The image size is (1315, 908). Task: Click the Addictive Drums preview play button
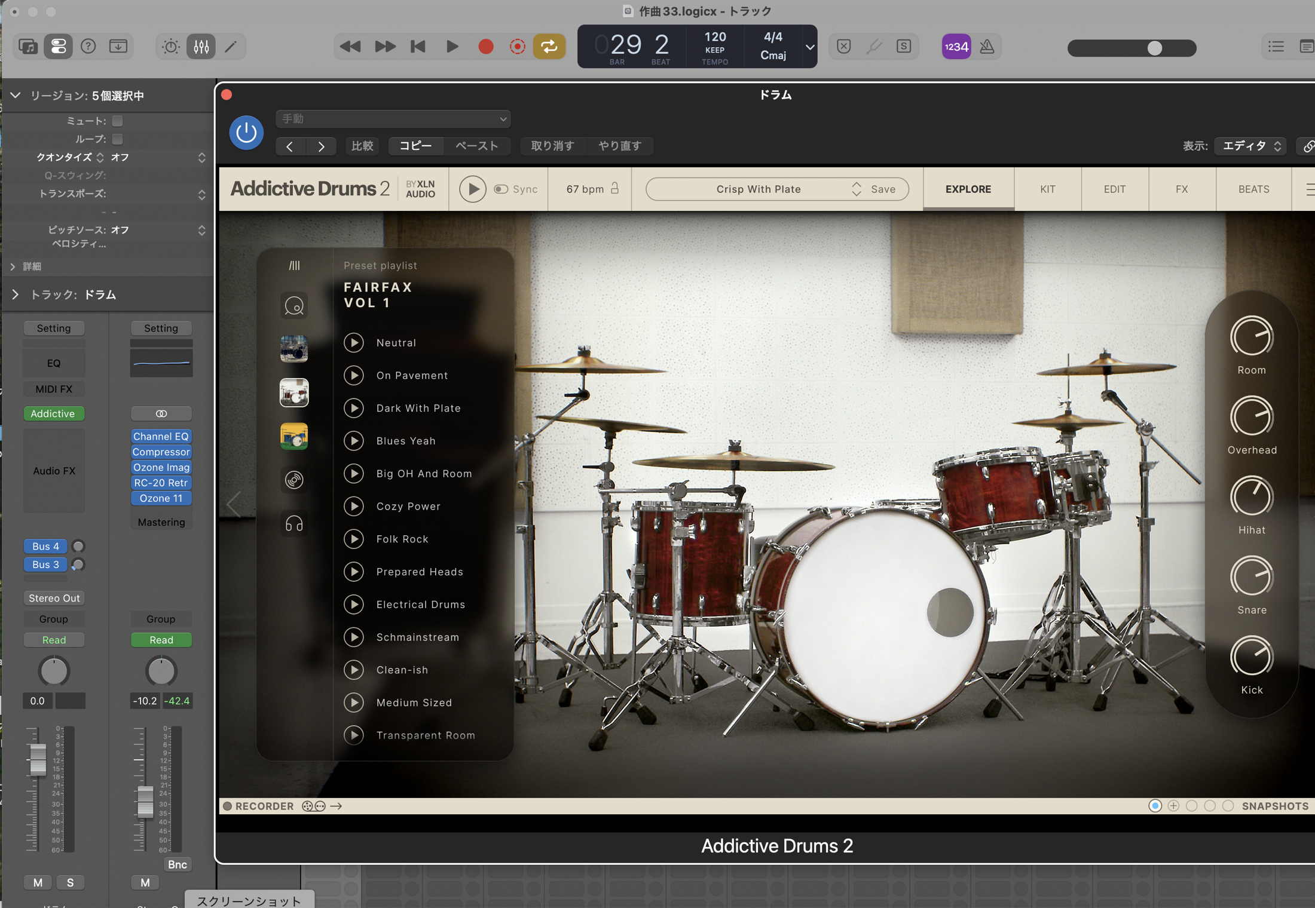(473, 189)
